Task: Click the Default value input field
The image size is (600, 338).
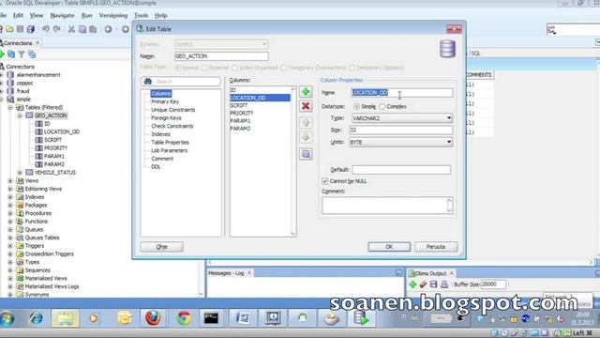Action: 401,169
